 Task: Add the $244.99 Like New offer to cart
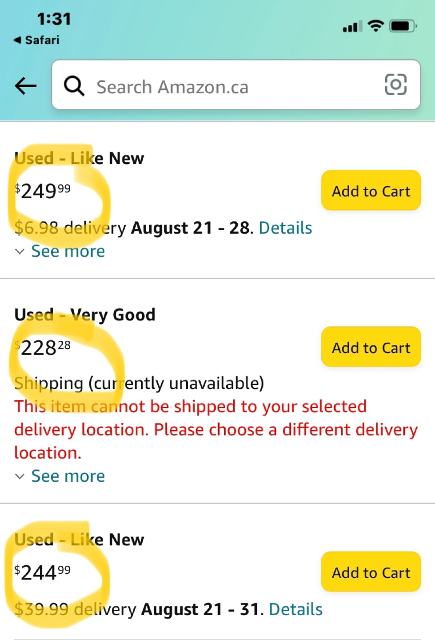[371, 572]
